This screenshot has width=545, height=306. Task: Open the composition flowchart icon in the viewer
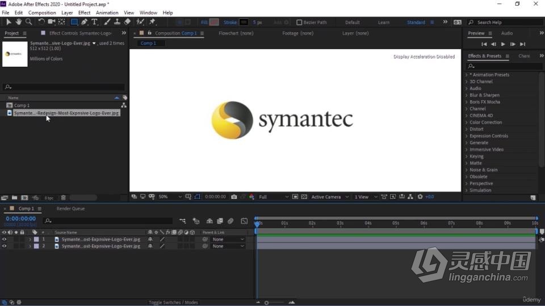pyautogui.click(x=410, y=197)
